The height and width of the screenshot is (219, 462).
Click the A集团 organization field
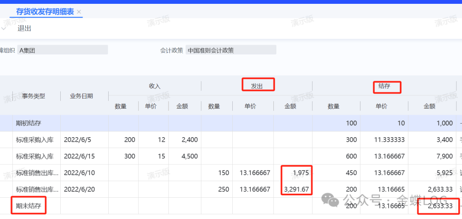click(62, 50)
